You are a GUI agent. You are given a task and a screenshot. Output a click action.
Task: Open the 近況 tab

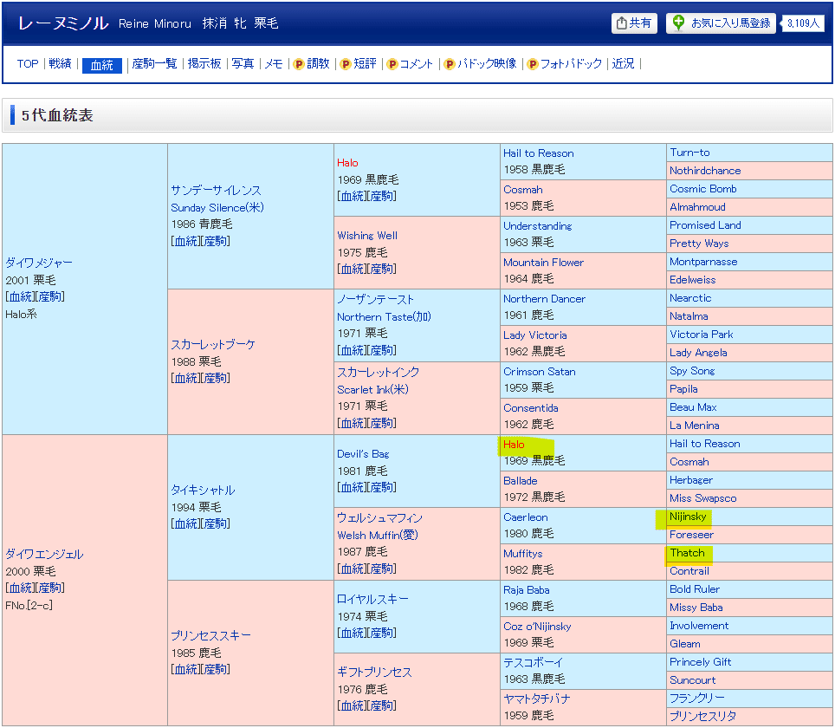click(x=623, y=64)
